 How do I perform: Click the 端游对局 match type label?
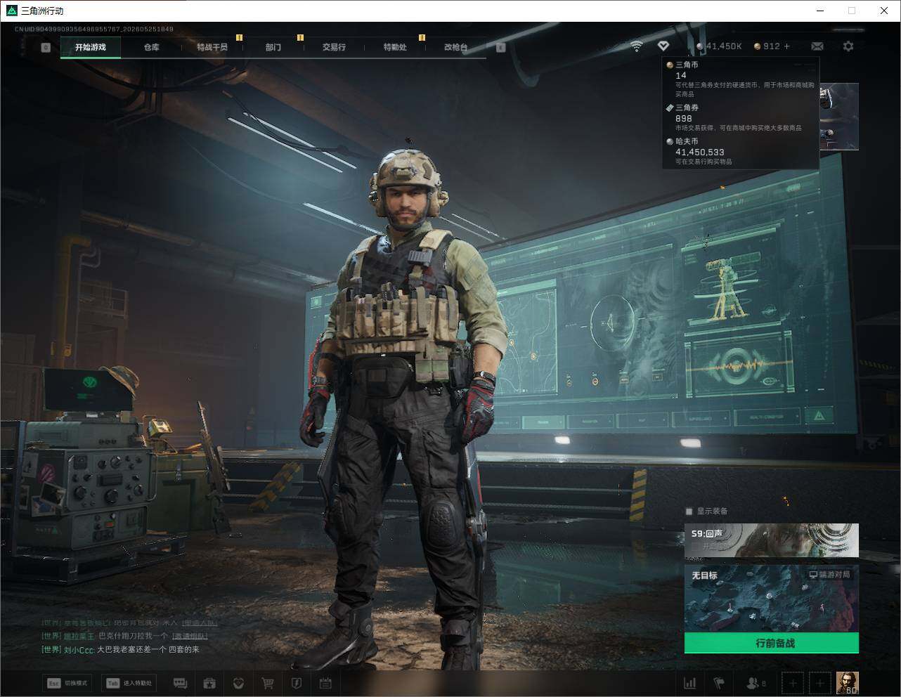[x=829, y=575]
